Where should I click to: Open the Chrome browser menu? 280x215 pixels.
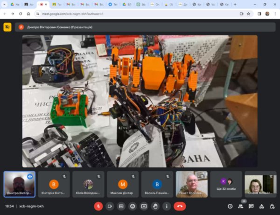(x=275, y=14)
